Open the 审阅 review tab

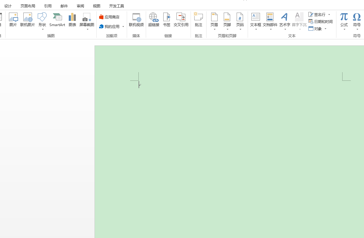[x=80, y=6]
